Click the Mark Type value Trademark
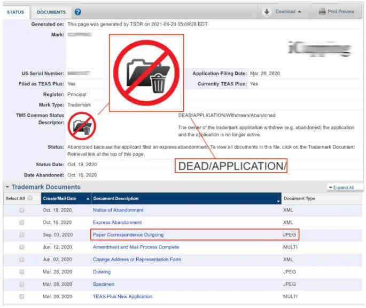The image size is (366, 308). click(79, 105)
